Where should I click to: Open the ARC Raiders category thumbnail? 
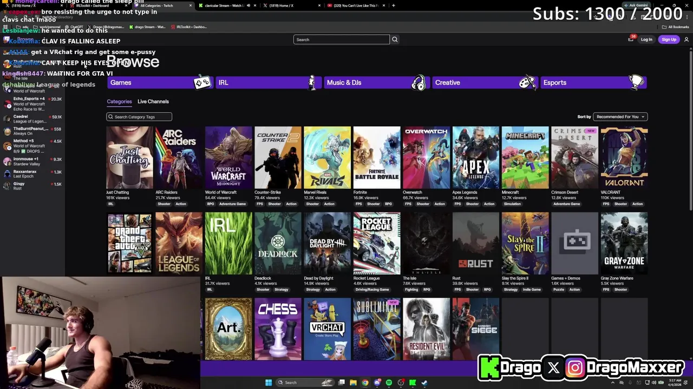coord(179,157)
